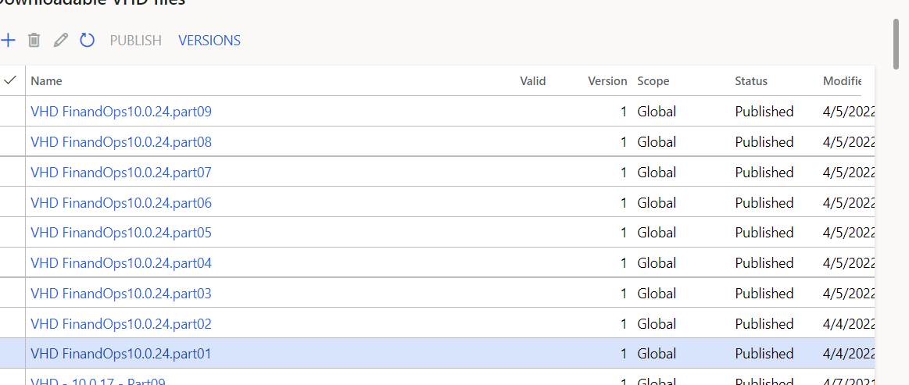Open VHD FinandOps10.0.24.part08 link
This screenshot has width=909, height=385.
coord(121,142)
